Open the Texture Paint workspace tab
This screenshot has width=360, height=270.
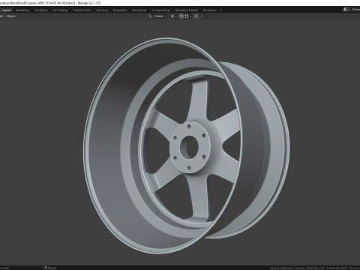click(82, 10)
